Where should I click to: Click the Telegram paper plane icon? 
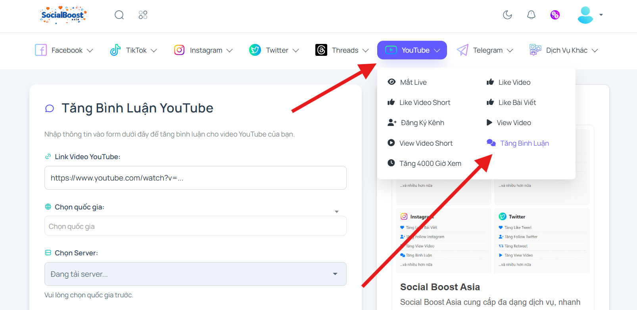click(x=462, y=50)
